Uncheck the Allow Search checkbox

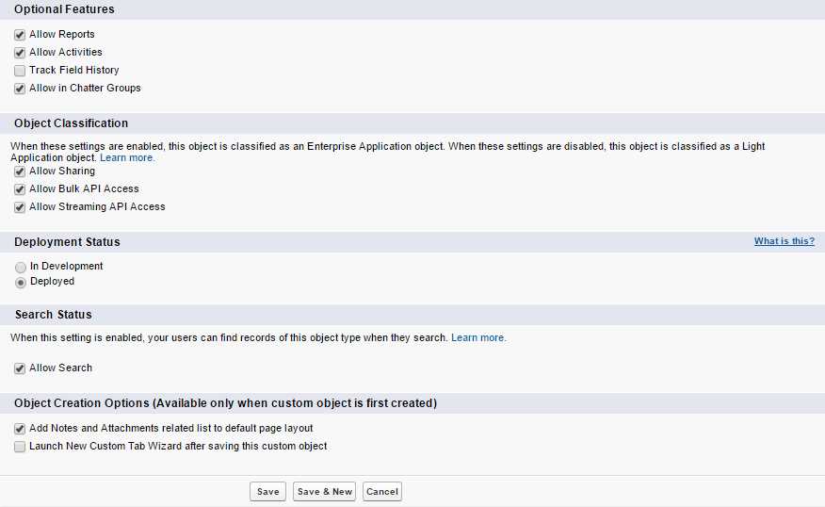pos(20,368)
